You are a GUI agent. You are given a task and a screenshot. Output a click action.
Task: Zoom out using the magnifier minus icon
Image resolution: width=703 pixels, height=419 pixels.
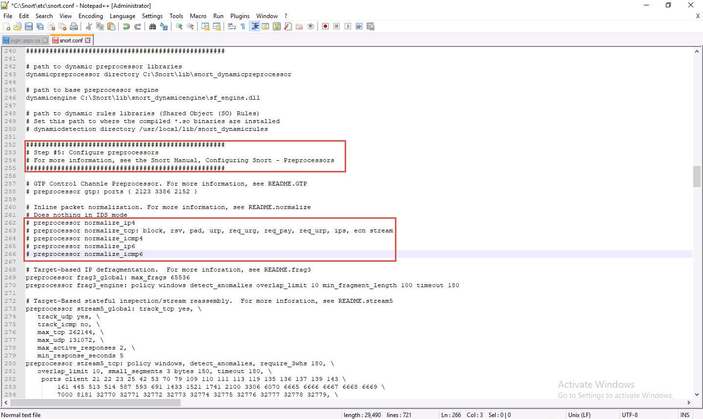[190, 26]
